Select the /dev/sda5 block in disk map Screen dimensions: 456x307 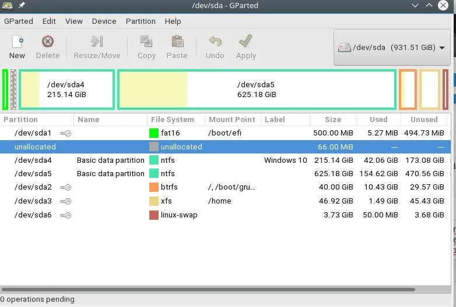coord(257,90)
